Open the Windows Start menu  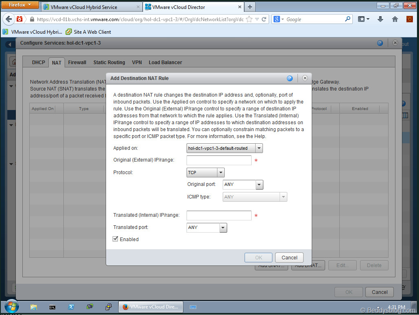point(11,307)
